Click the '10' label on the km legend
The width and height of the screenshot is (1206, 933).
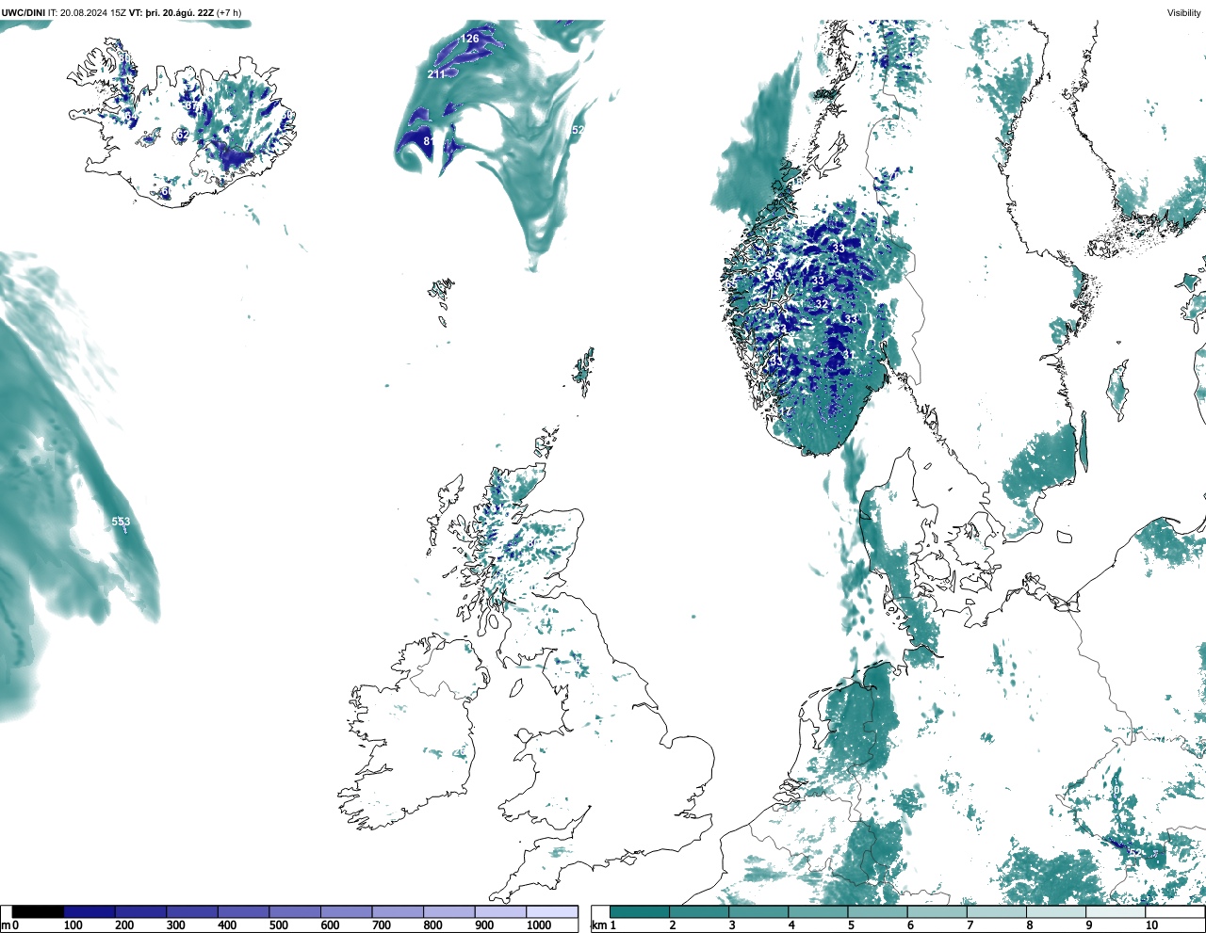(1151, 925)
